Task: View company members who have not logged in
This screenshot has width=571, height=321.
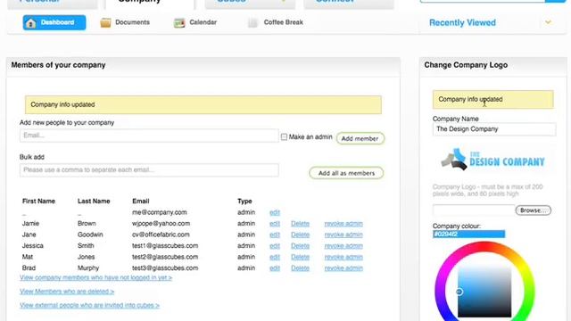Action: (x=95, y=277)
